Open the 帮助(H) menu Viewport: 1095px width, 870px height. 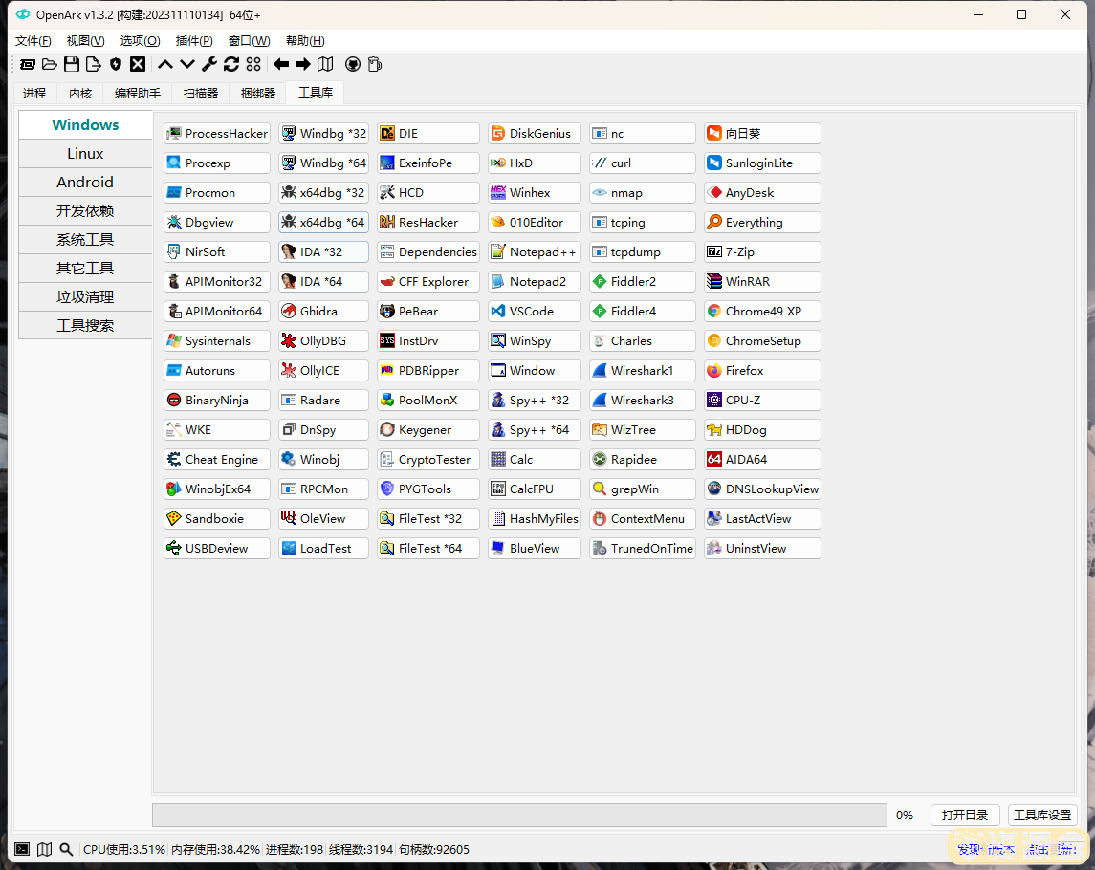tap(305, 40)
